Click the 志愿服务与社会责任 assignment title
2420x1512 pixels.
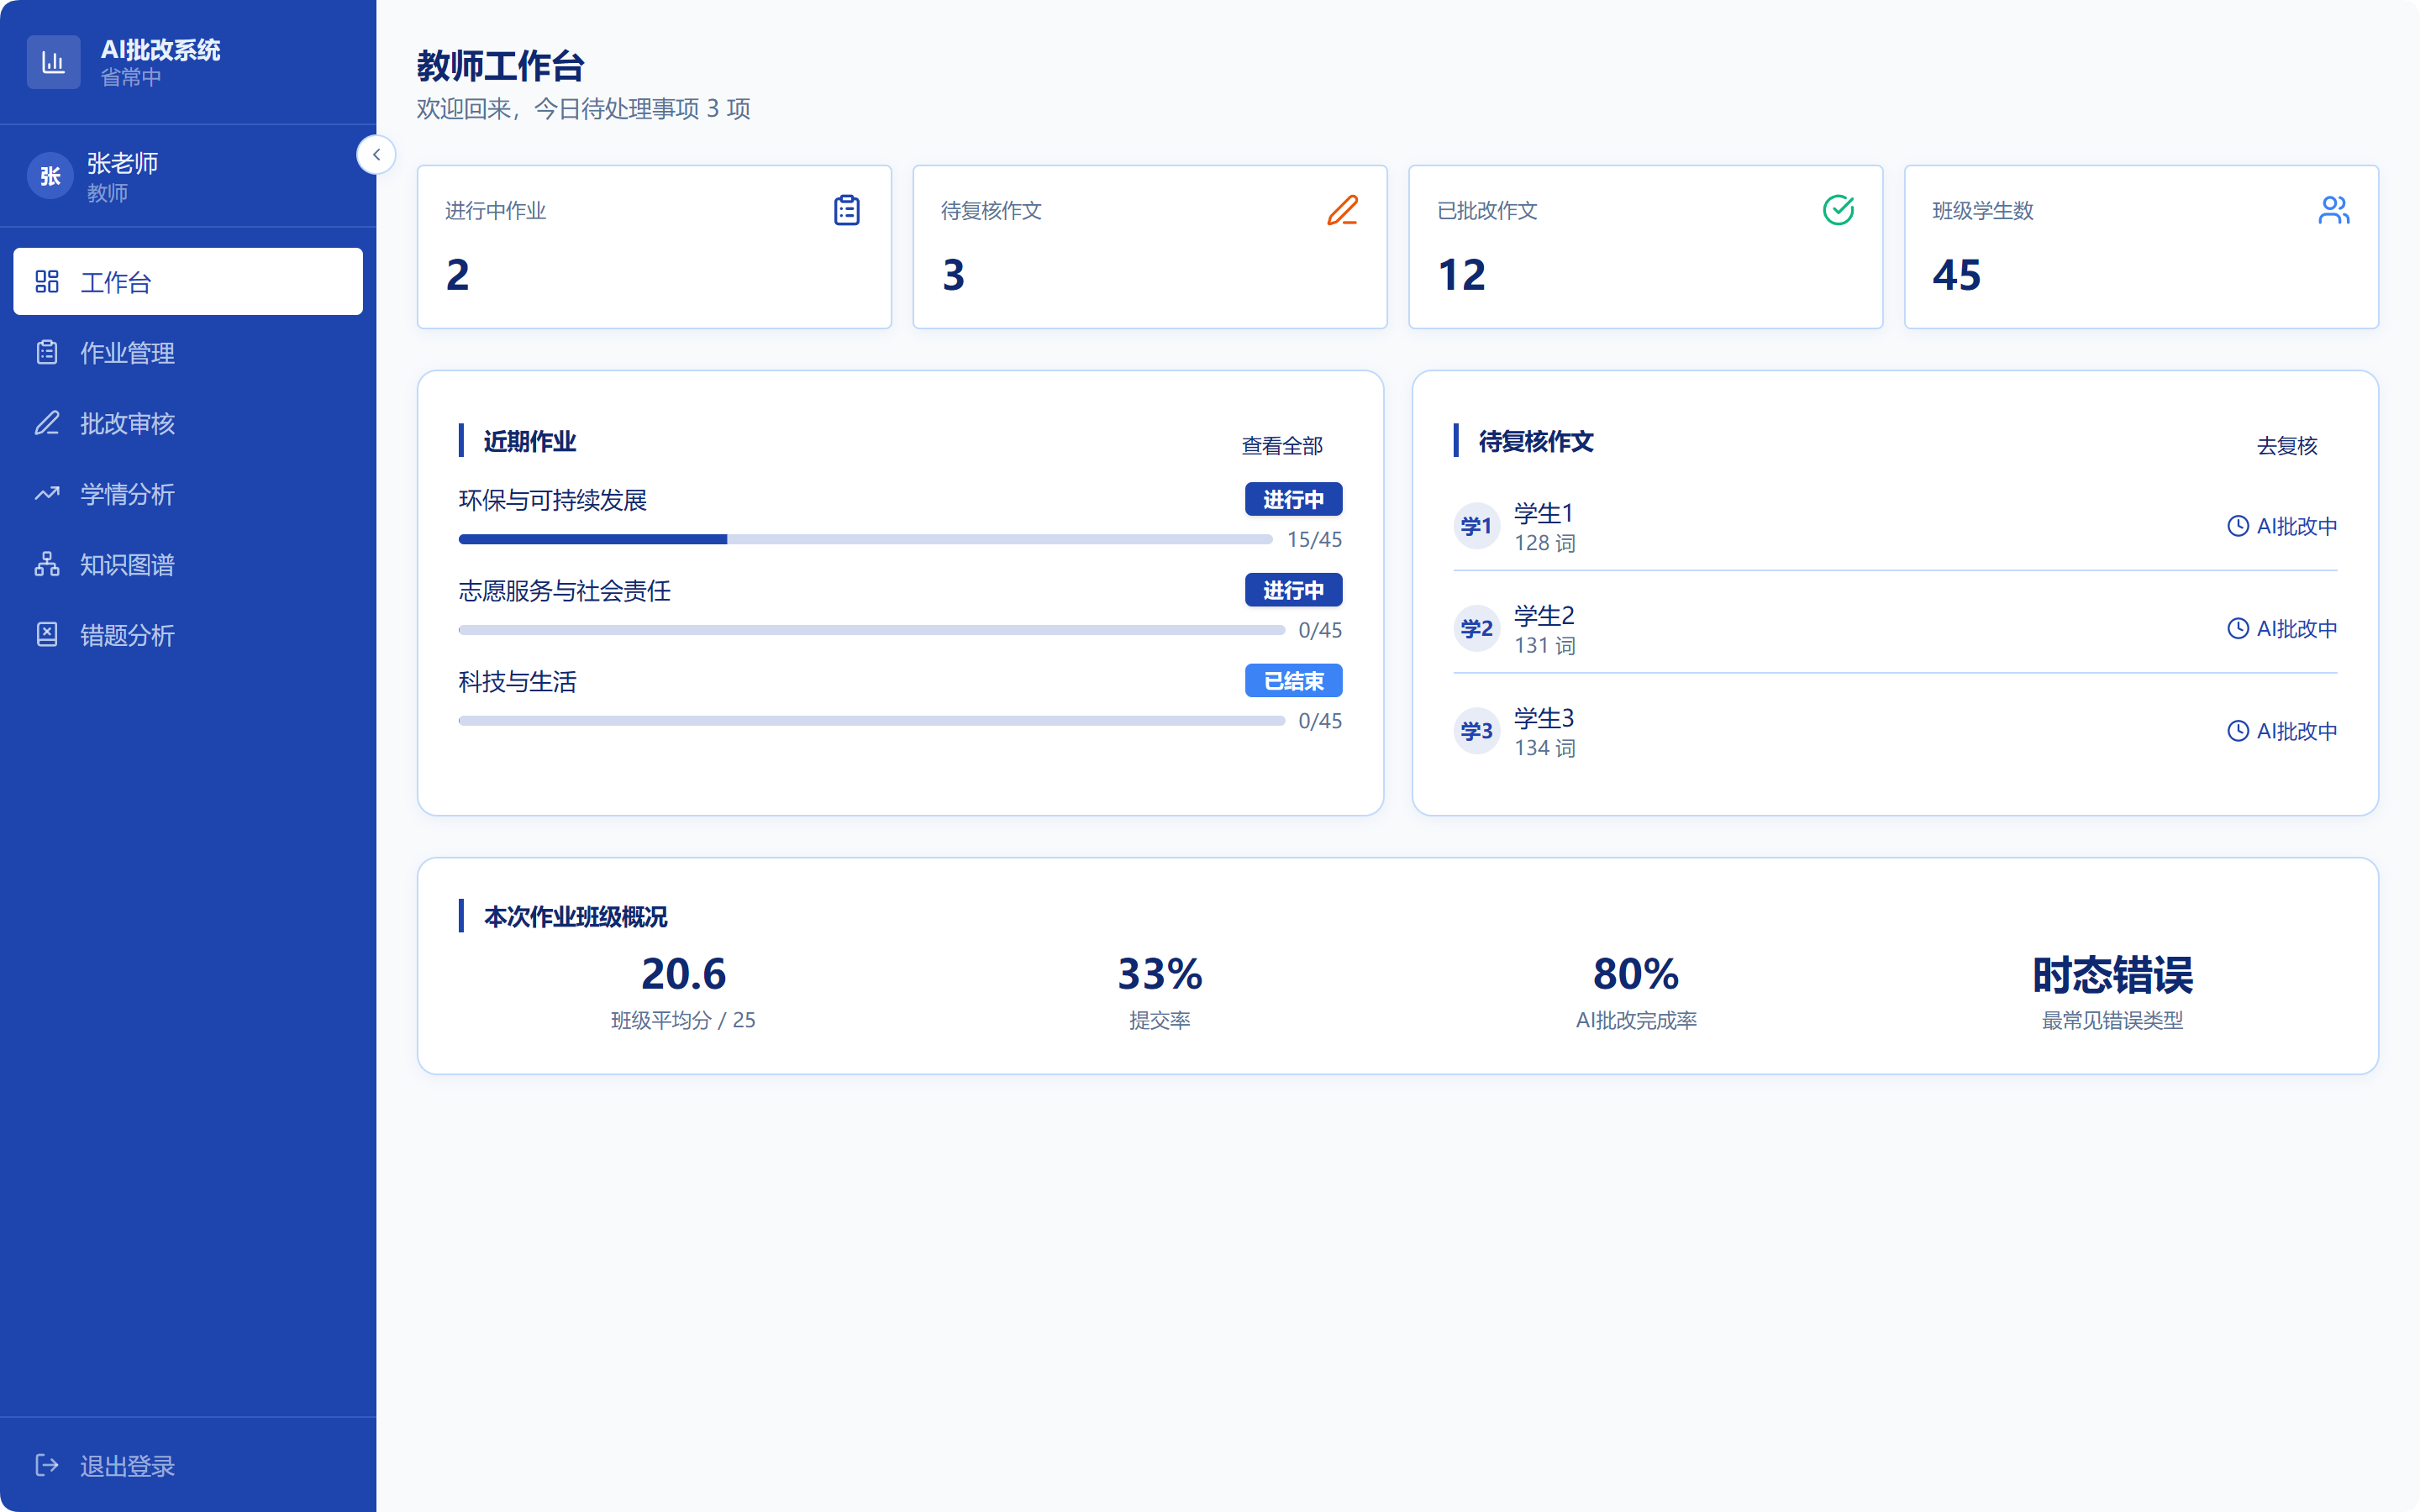(x=564, y=591)
